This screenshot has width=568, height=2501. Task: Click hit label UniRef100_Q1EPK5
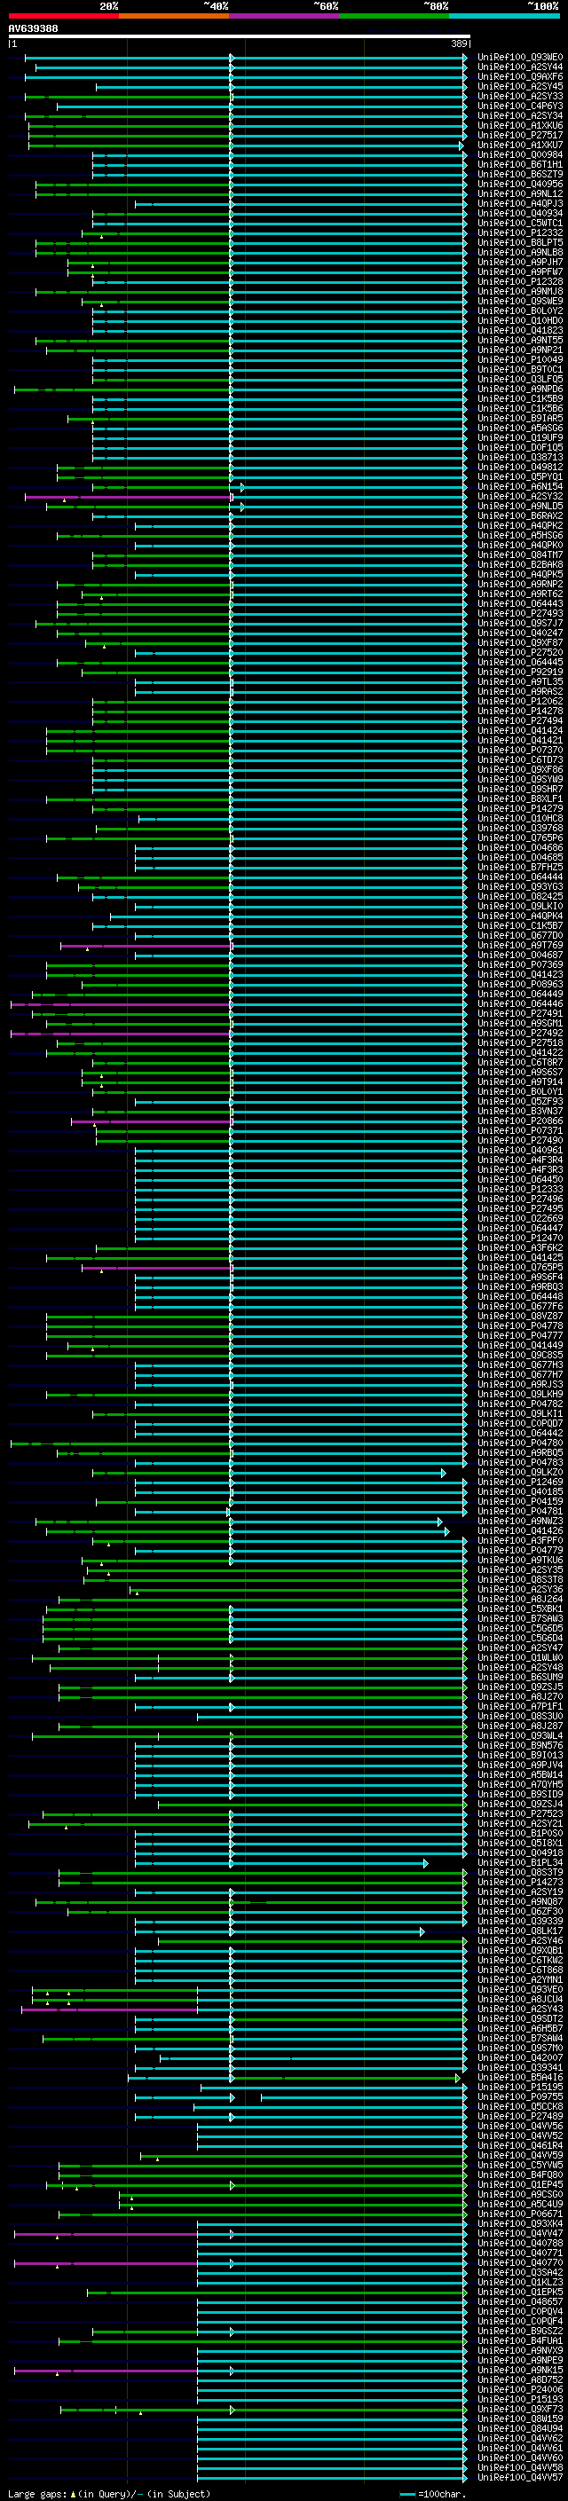click(520, 2293)
